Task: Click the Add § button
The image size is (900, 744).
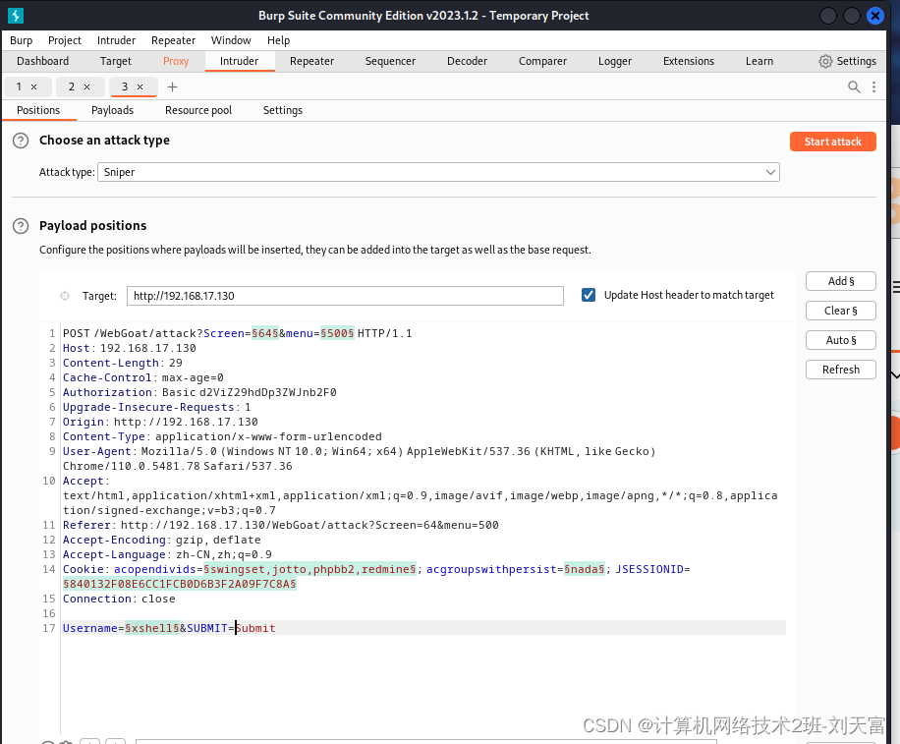Action: click(x=841, y=281)
